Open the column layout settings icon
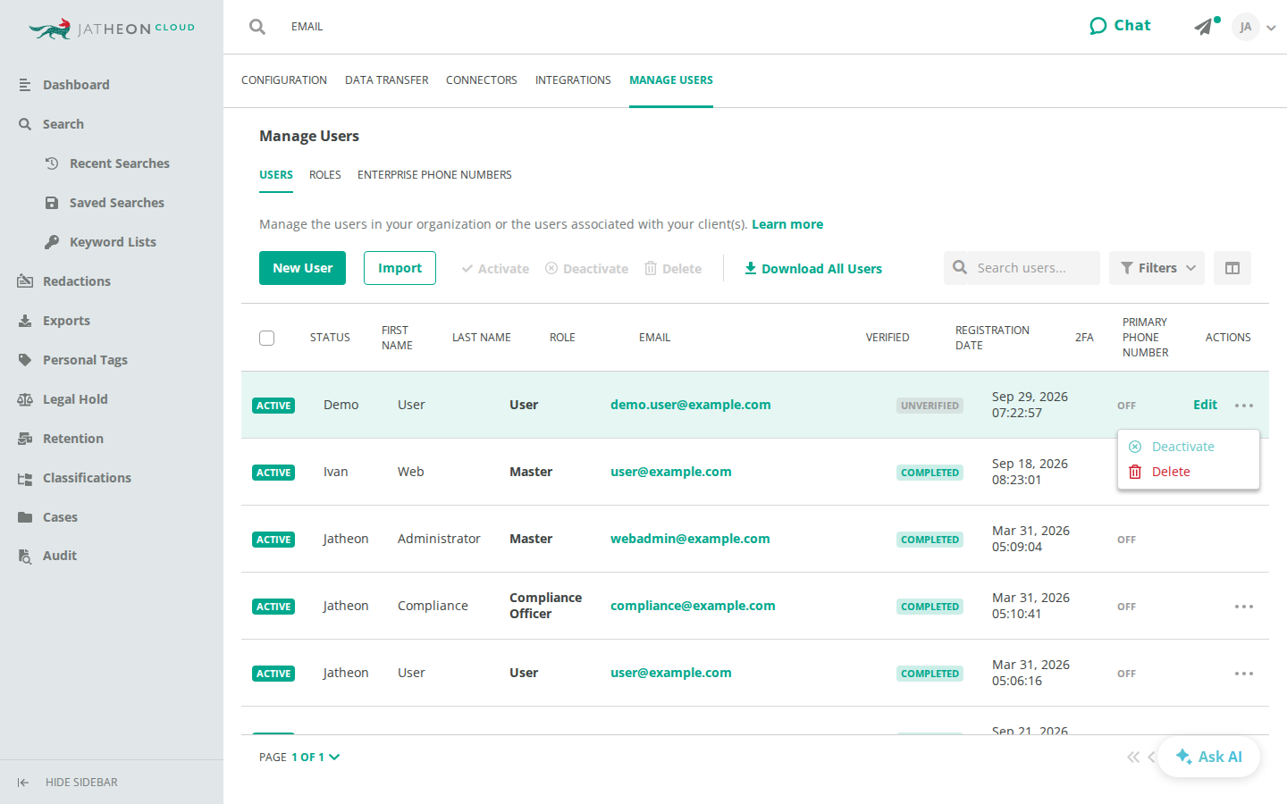This screenshot has width=1287, height=804. [x=1232, y=268]
